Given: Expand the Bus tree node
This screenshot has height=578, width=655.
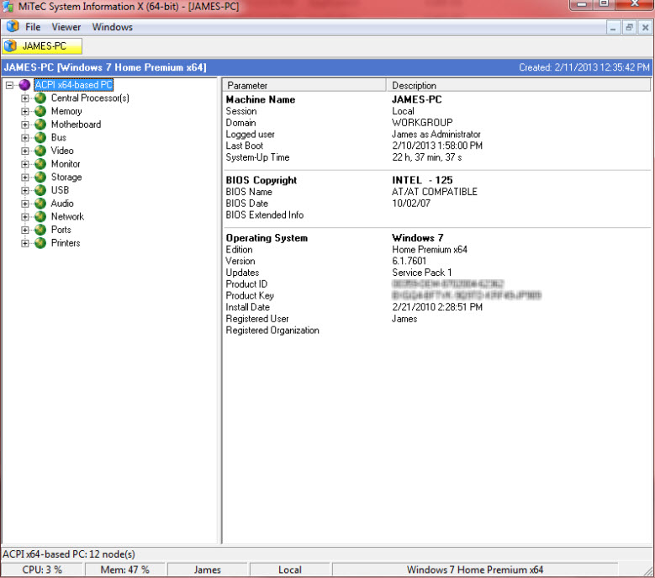Looking at the screenshot, I should point(25,138).
